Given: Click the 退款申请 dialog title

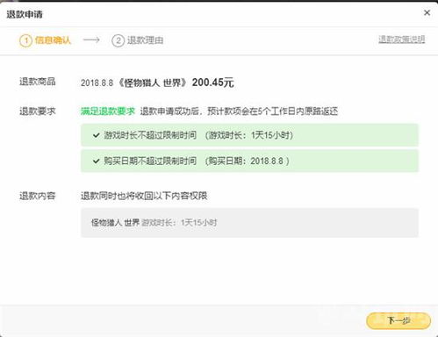Looking at the screenshot, I should tap(25, 14).
